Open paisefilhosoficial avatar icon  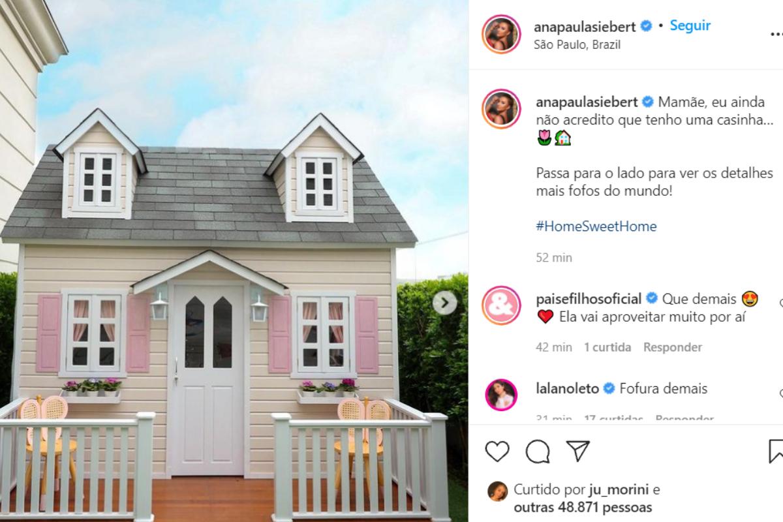(501, 305)
